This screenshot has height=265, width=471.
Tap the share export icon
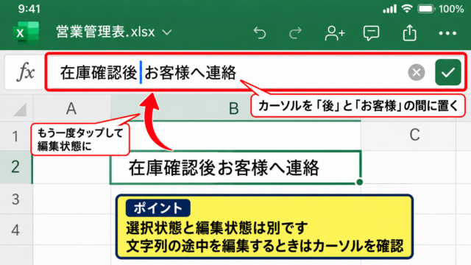click(x=409, y=32)
